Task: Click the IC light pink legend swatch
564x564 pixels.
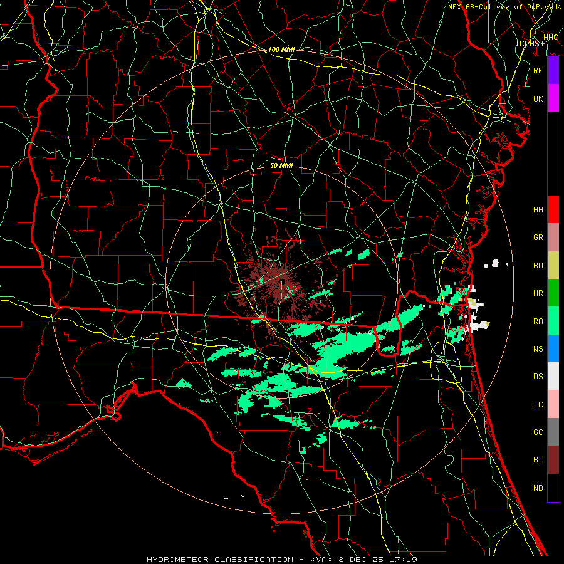Action: pyautogui.click(x=553, y=404)
